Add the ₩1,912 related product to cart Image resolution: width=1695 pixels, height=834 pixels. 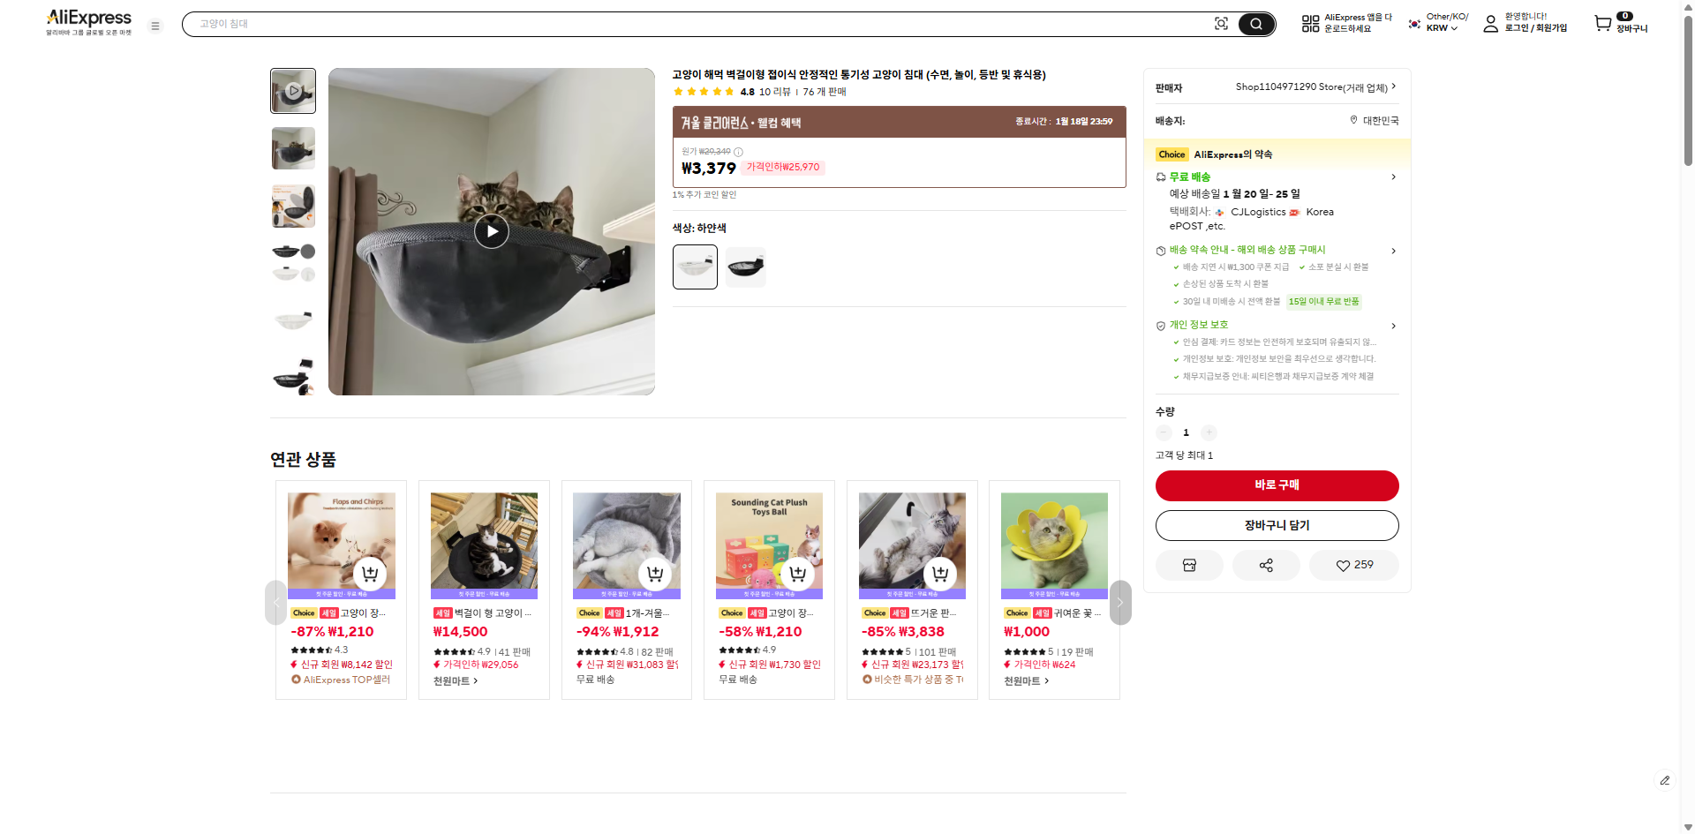coord(655,574)
